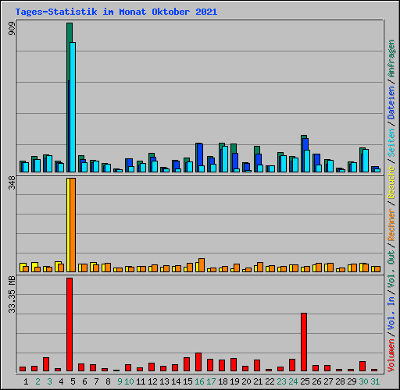Click the red Volumen bar for day 3
Screen dimensions: 400x390
[x=46, y=364]
